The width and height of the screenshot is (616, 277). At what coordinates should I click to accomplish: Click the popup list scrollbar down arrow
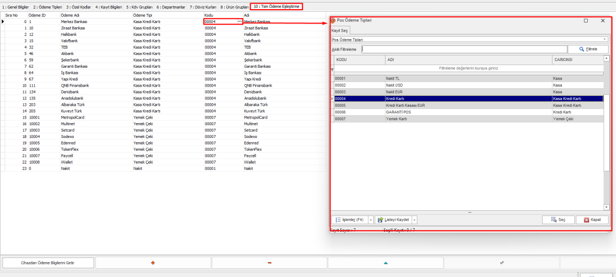click(x=606, y=207)
